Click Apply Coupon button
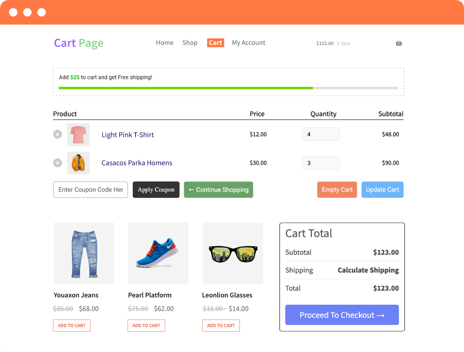 (x=156, y=190)
